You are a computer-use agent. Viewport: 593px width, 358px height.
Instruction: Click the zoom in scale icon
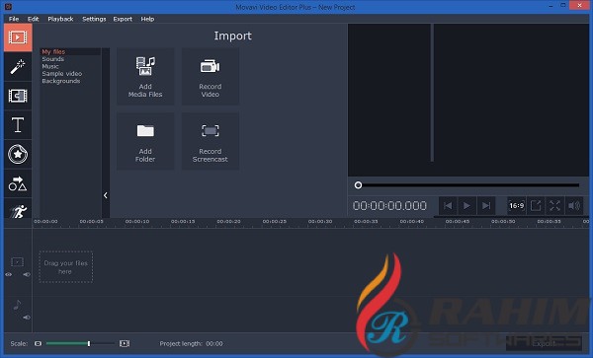(x=125, y=343)
